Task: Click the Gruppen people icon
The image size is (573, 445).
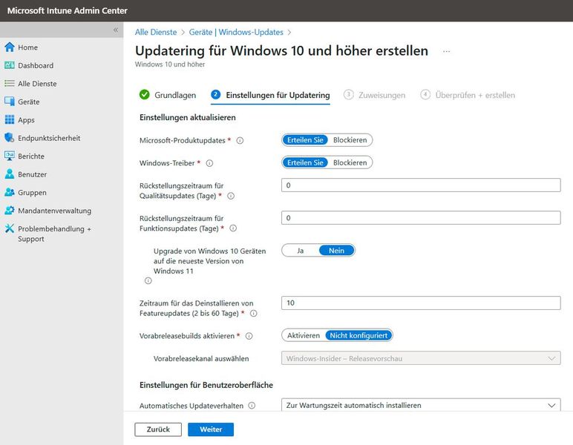Action: point(10,192)
